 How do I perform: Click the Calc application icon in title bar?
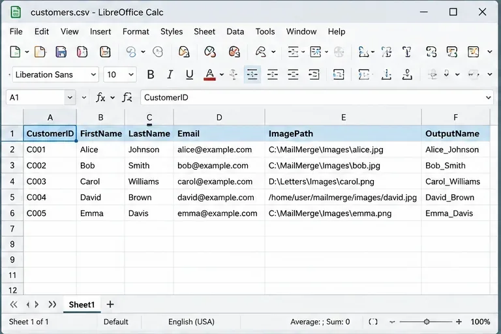coord(16,12)
